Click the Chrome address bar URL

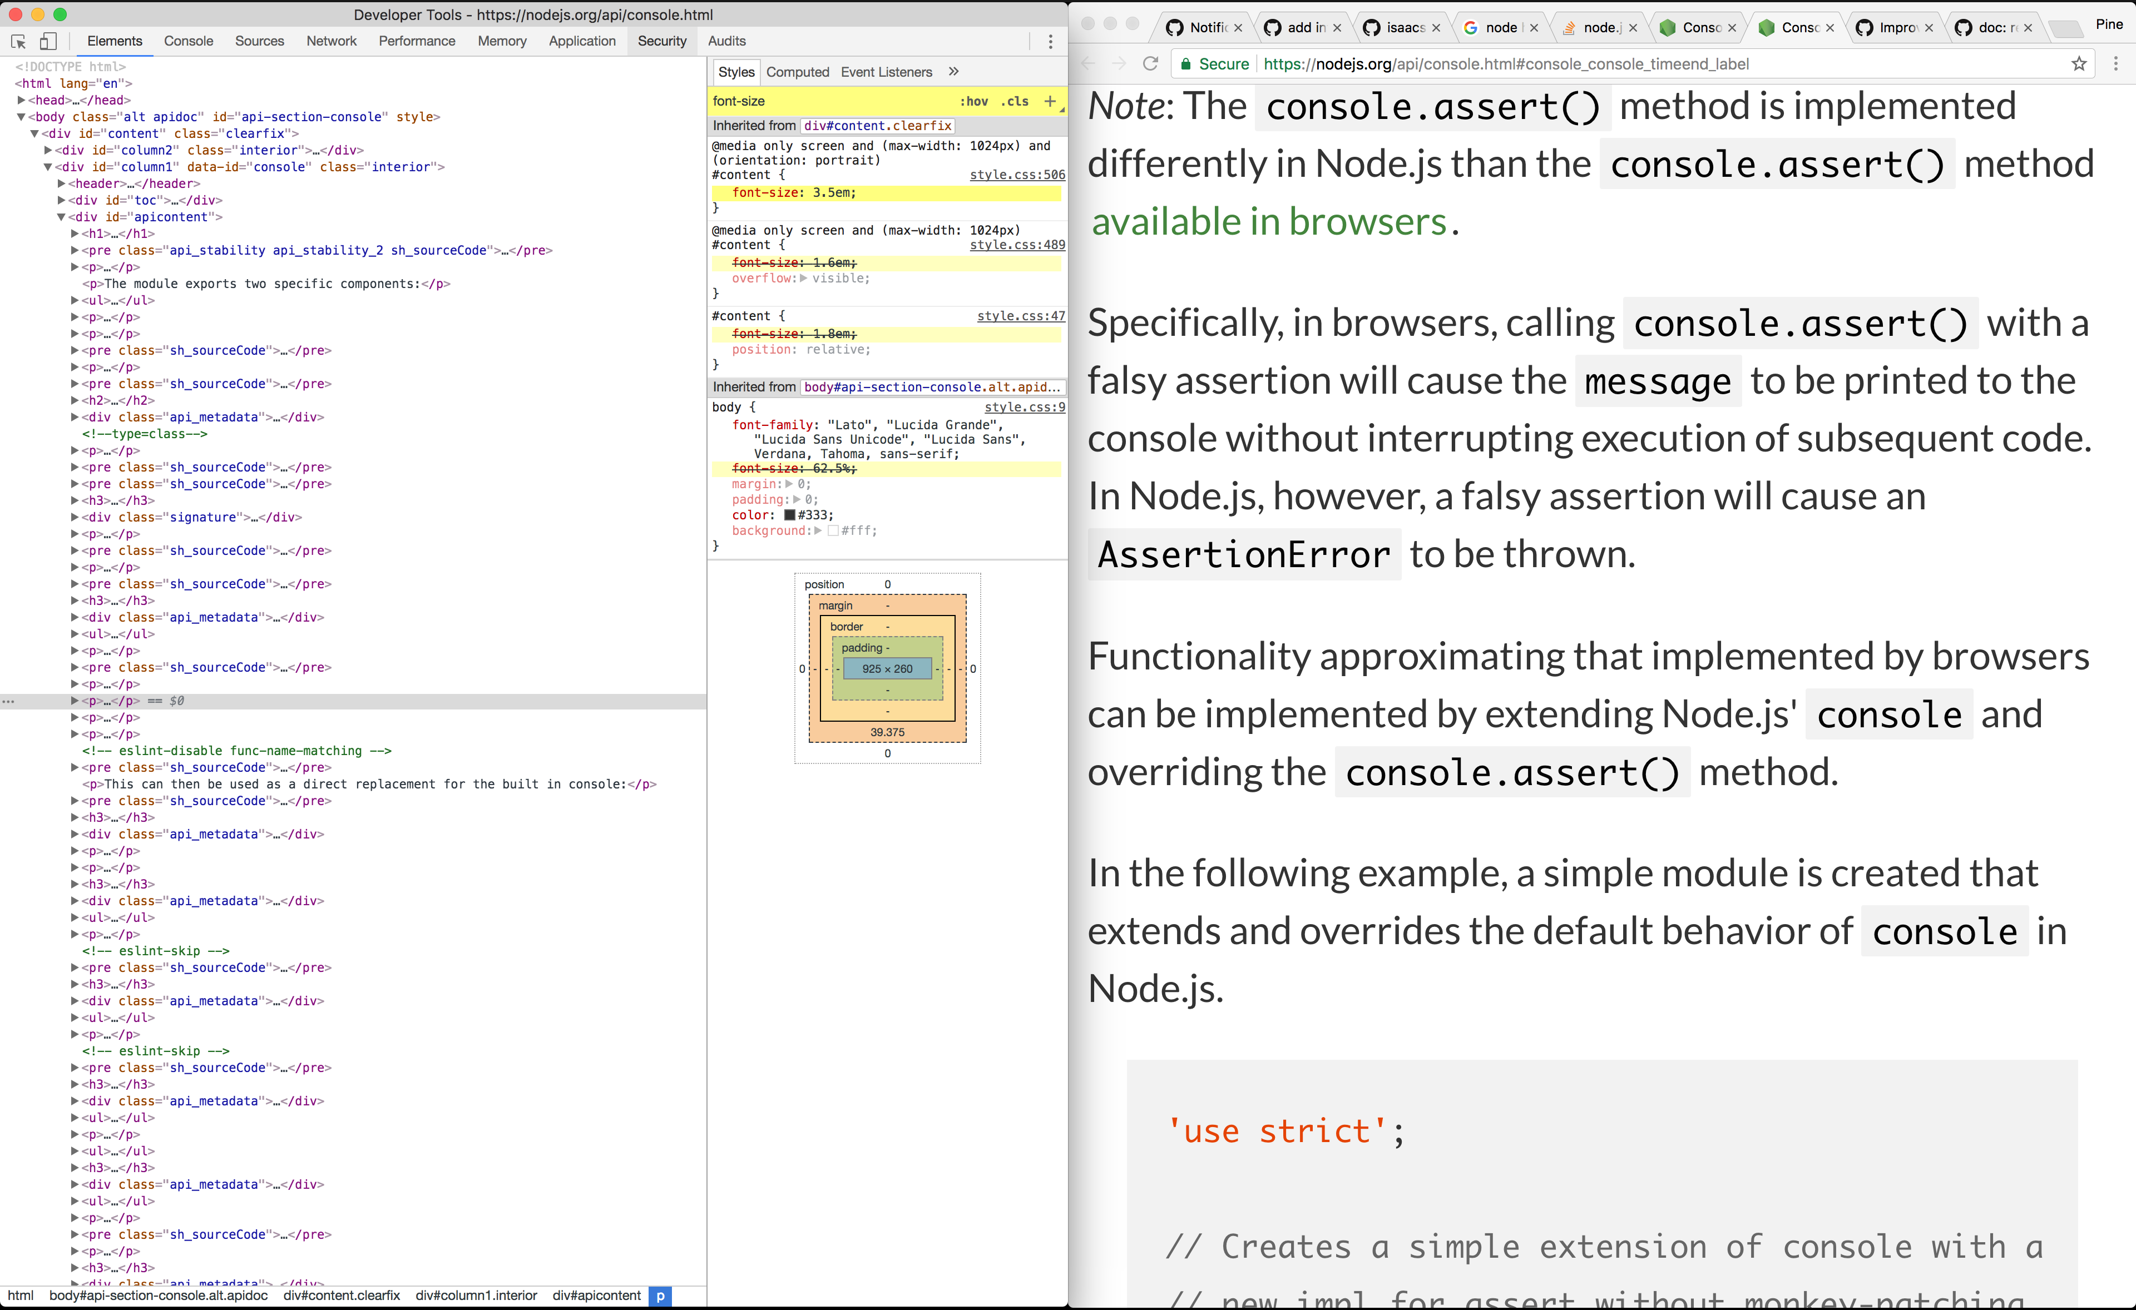tap(1506, 63)
